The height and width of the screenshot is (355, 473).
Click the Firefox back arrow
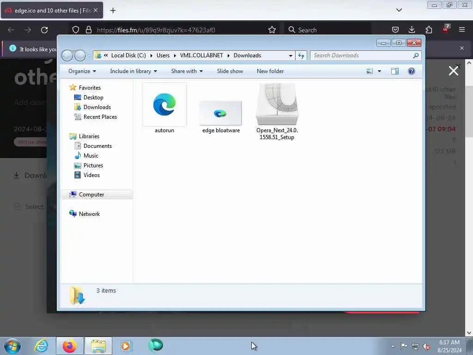click(11, 30)
